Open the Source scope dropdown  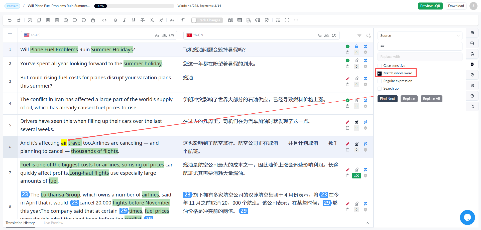pyautogui.click(x=420, y=36)
